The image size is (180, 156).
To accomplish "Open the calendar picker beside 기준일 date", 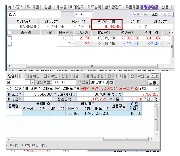I will [x=112, y=82].
